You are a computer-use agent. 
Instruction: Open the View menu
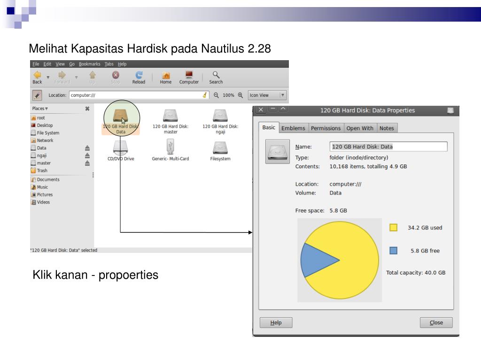60,64
